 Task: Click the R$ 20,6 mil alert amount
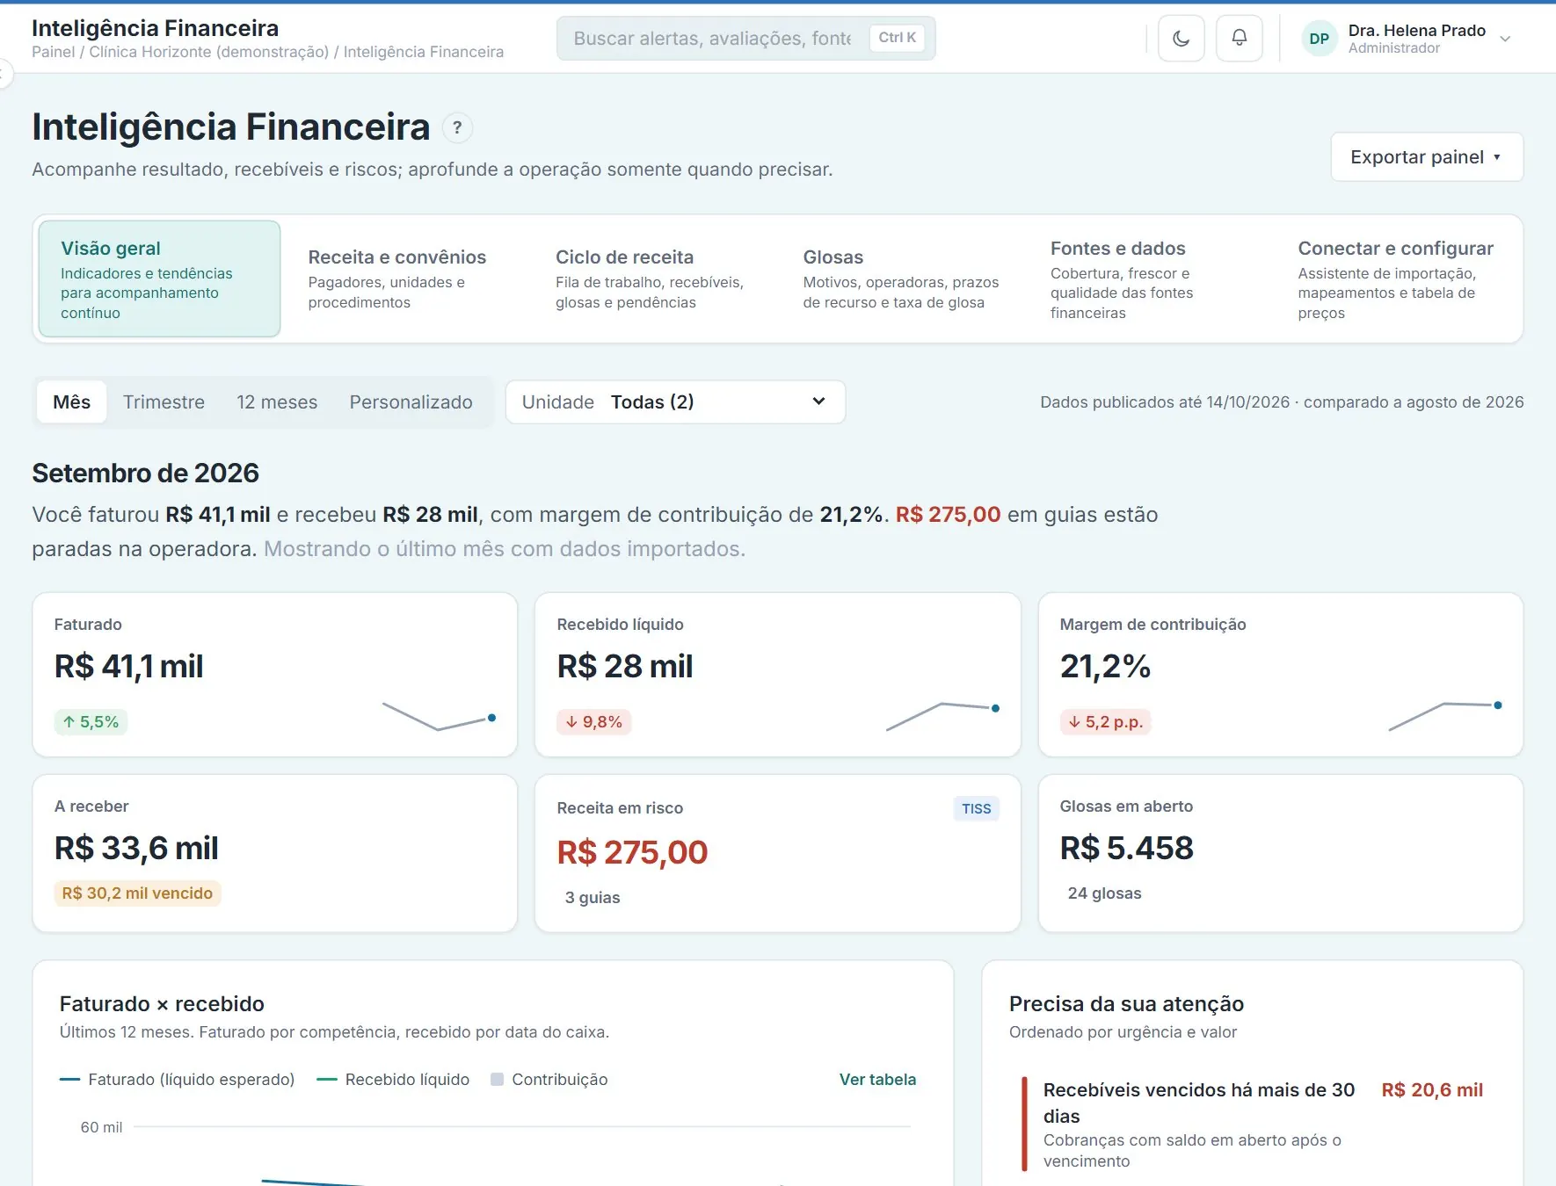pos(1432,1090)
